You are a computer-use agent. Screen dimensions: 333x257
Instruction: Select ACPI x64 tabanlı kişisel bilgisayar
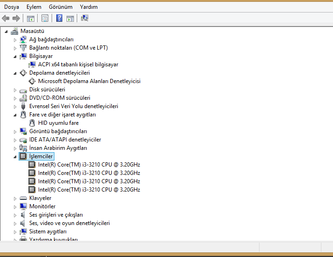point(78,64)
